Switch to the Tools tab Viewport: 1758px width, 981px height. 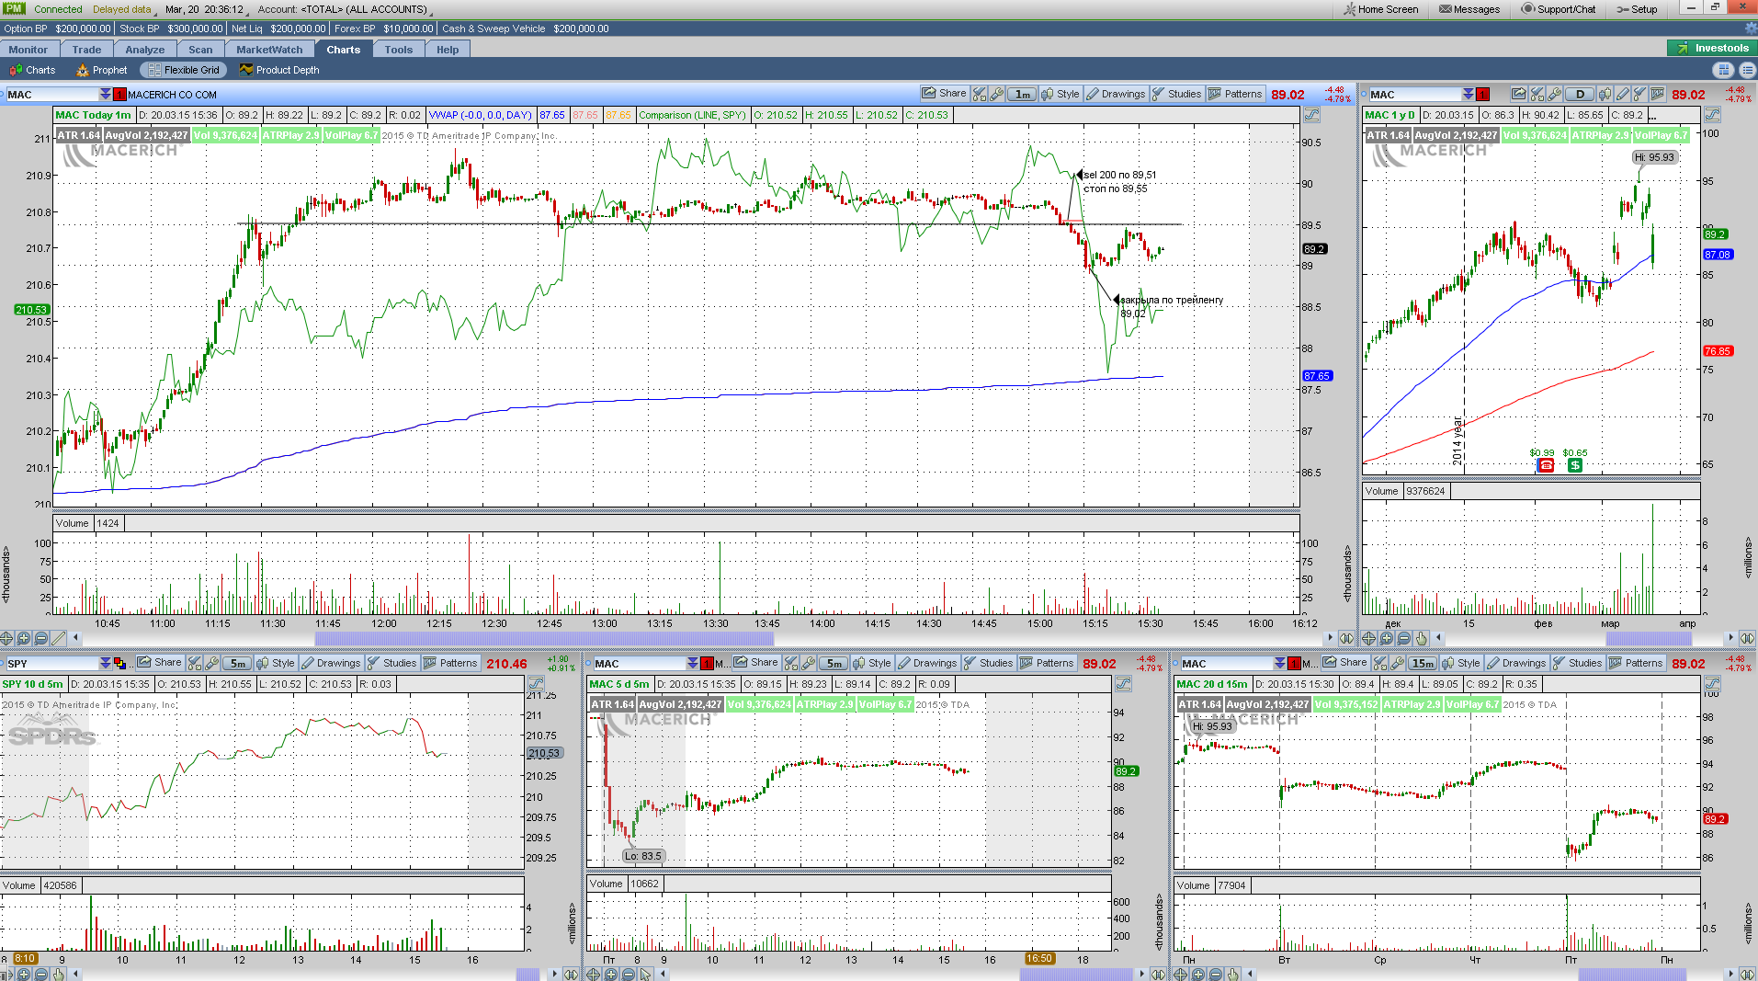(x=399, y=50)
